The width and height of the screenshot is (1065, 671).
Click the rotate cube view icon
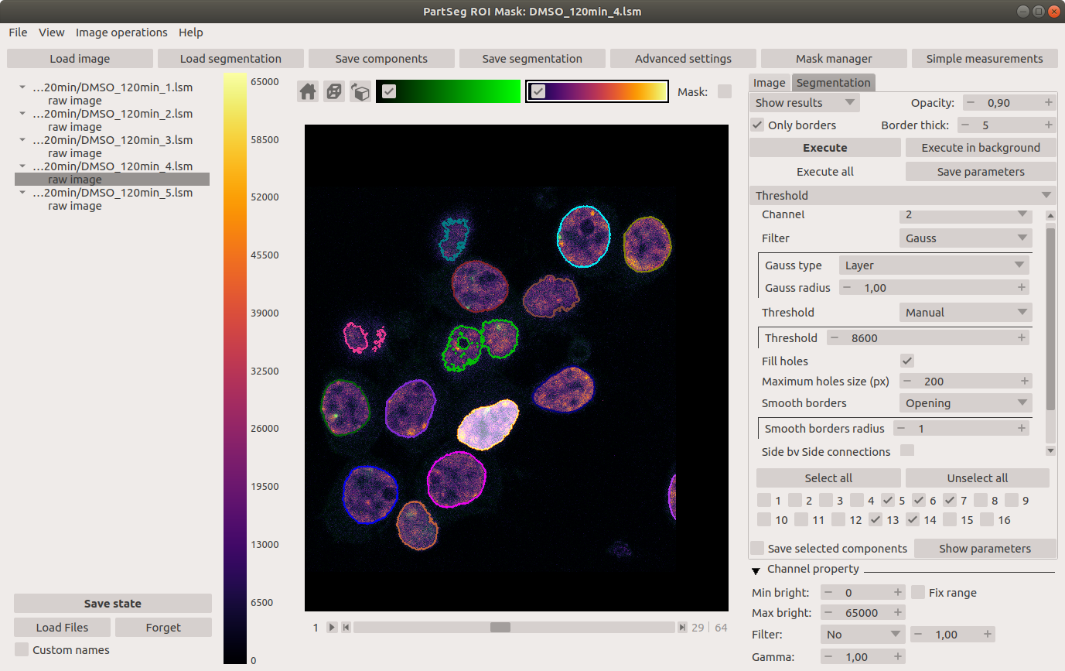360,91
